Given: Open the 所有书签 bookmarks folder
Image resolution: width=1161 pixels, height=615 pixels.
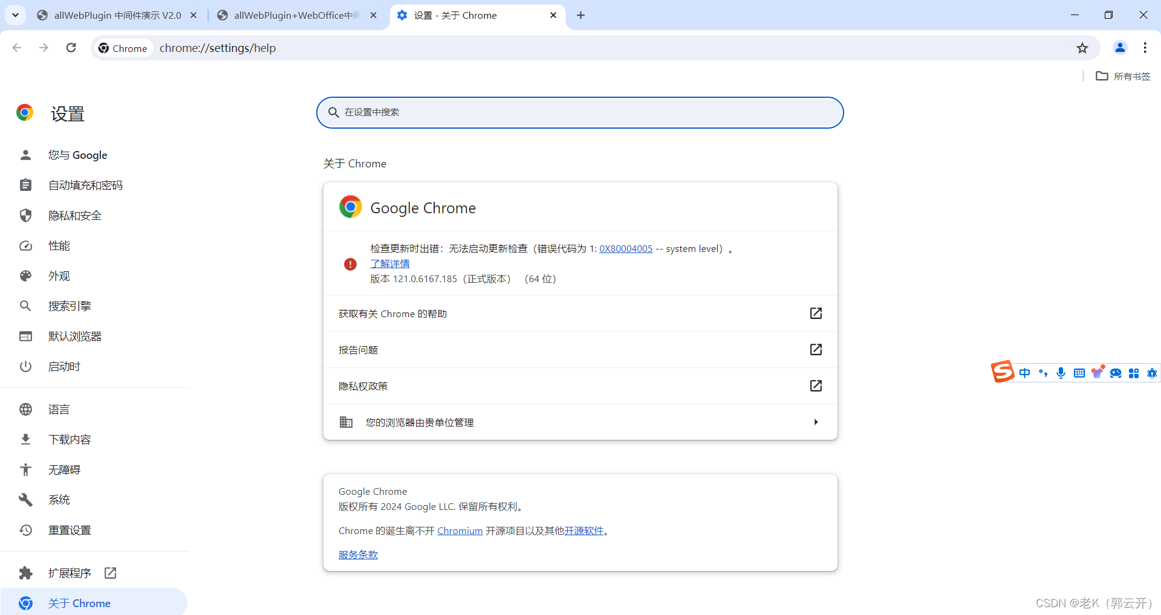Looking at the screenshot, I should point(1124,76).
